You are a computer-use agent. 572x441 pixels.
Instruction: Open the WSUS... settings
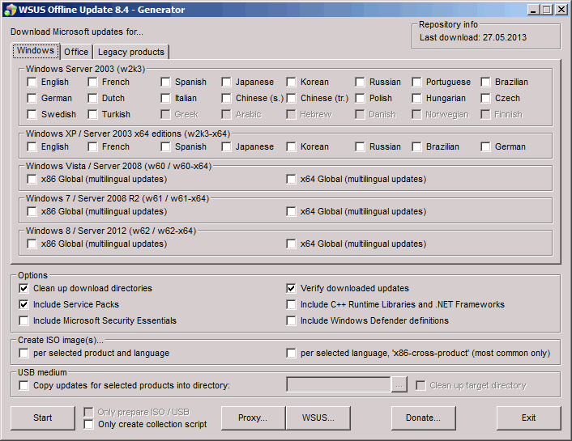[318, 418]
